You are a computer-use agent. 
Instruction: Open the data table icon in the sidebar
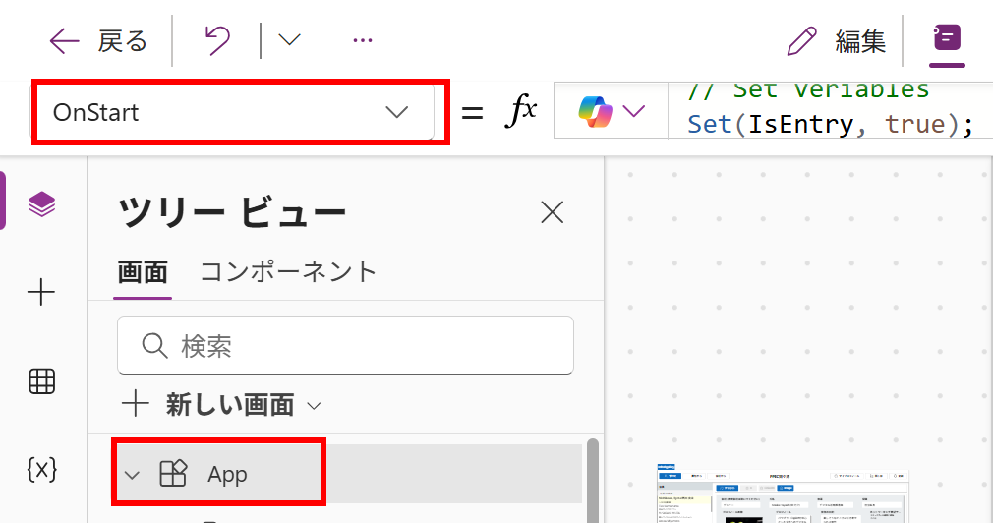click(x=41, y=381)
